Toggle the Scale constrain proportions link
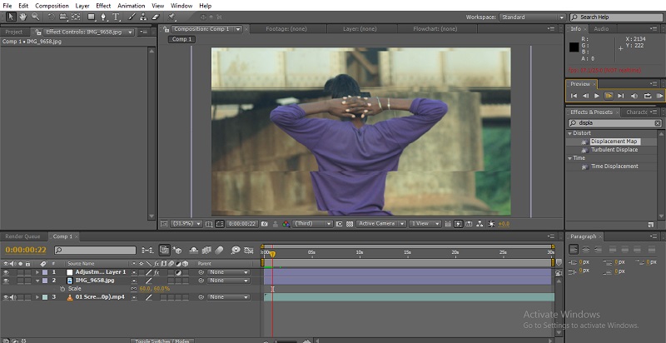 (134, 289)
